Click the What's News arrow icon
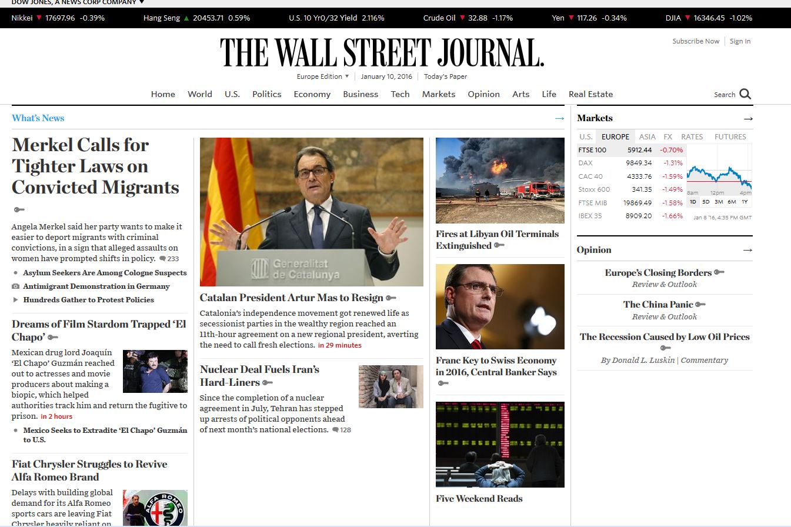This screenshot has height=527, width=791. click(x=559, y=118)
